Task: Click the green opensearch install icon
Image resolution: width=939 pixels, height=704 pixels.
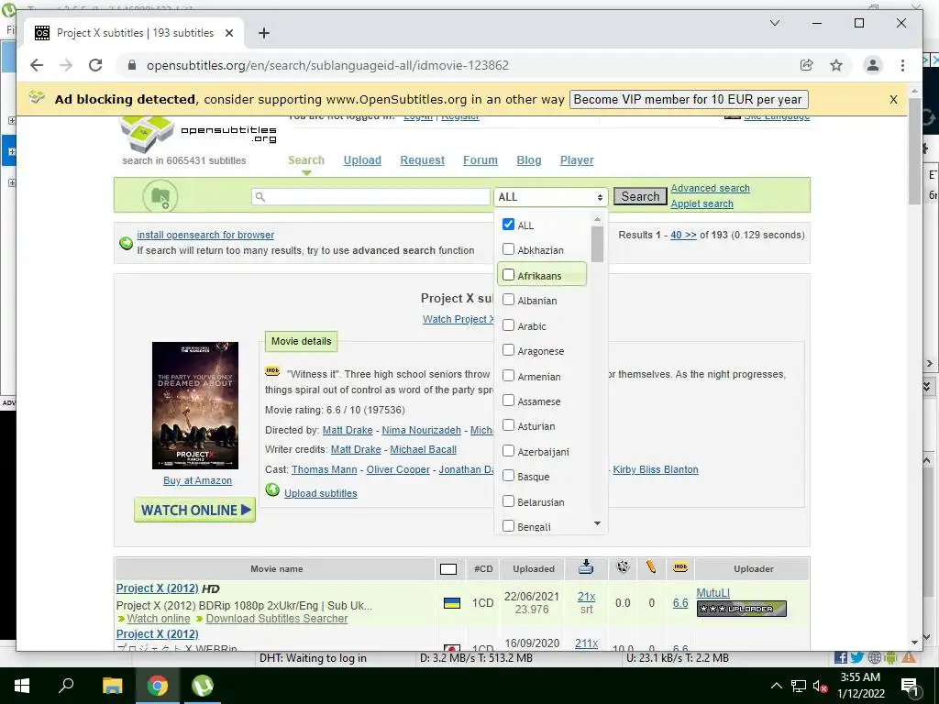Action: click(x=126, y=243)
